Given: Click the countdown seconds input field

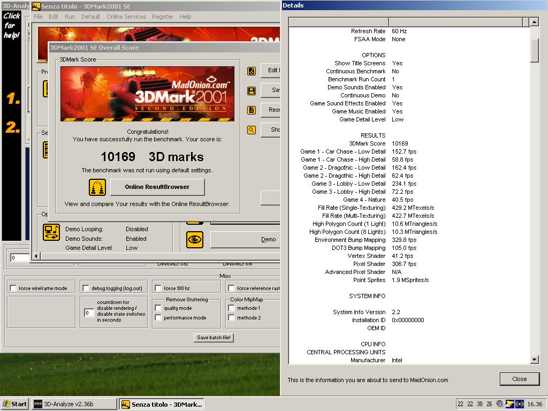Looking at the screenshot, I should 89,313.
